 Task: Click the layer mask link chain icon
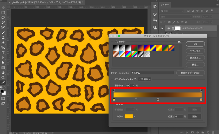pyautogui.click(x=173, y=28)
